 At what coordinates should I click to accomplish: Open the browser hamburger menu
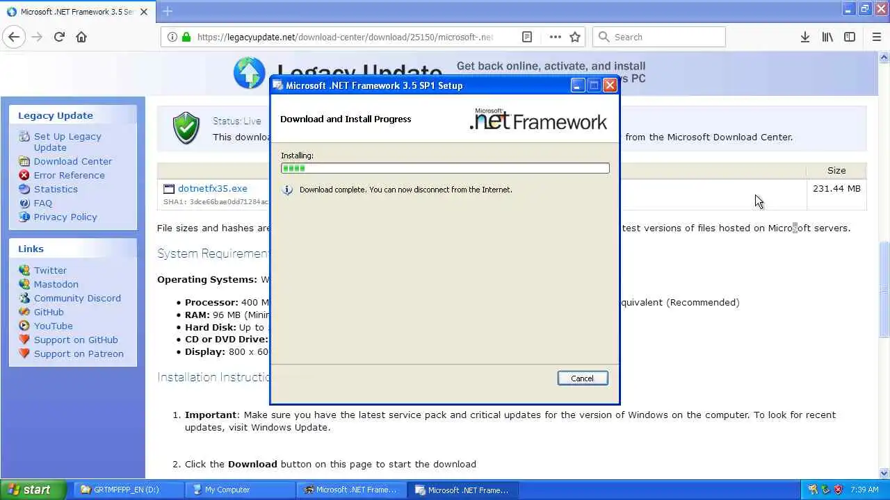click(x=876, y=37)
